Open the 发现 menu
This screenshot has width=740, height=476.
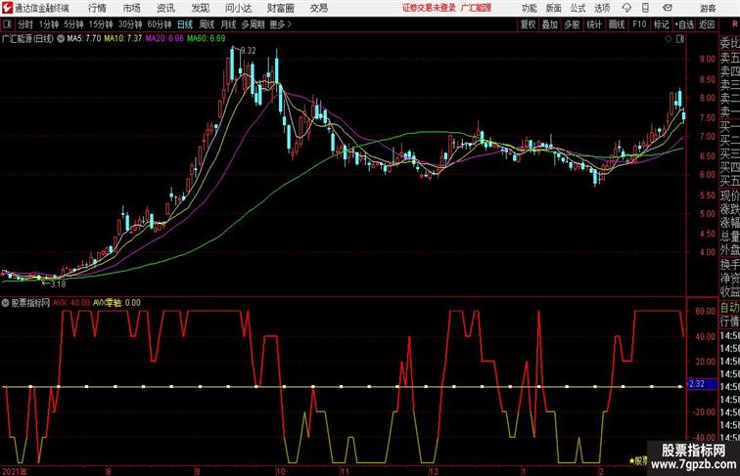201,8
